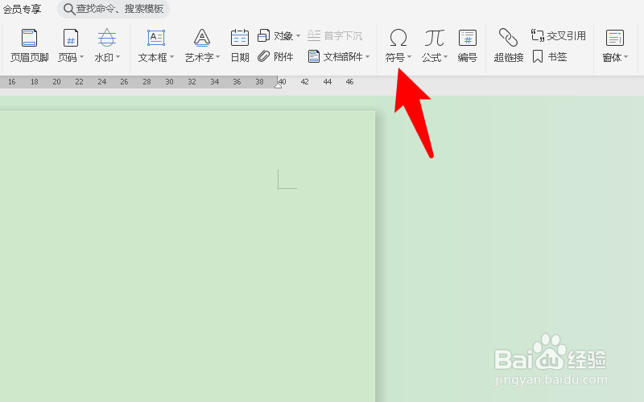Click the 页码 page number icon

click(x=71, y=38)
